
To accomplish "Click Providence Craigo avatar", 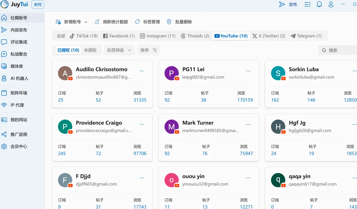I will coord(65,126).
